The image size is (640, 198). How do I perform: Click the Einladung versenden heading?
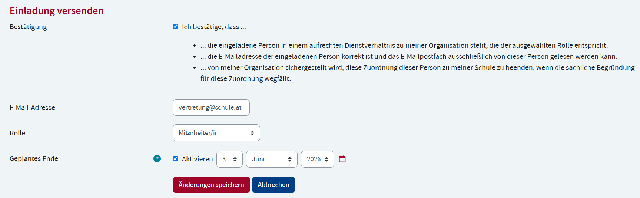[57, 11]
